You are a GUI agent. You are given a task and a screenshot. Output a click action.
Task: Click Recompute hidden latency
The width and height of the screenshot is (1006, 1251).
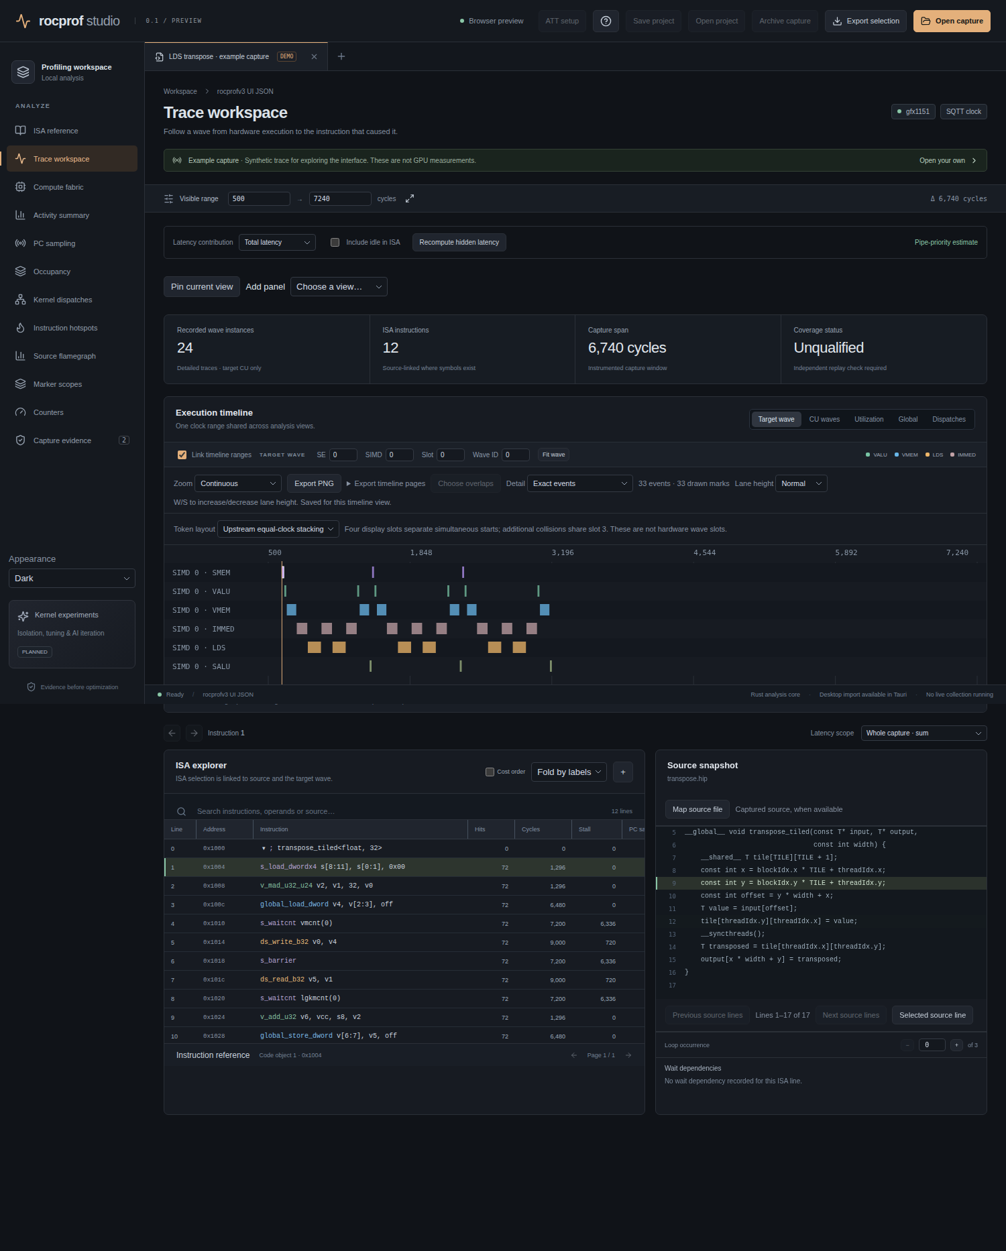(459, 243)
